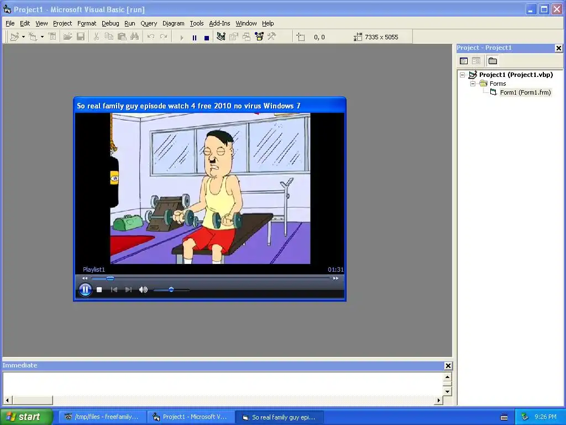
Task: Open the Help menu
Action: (268, 23)
